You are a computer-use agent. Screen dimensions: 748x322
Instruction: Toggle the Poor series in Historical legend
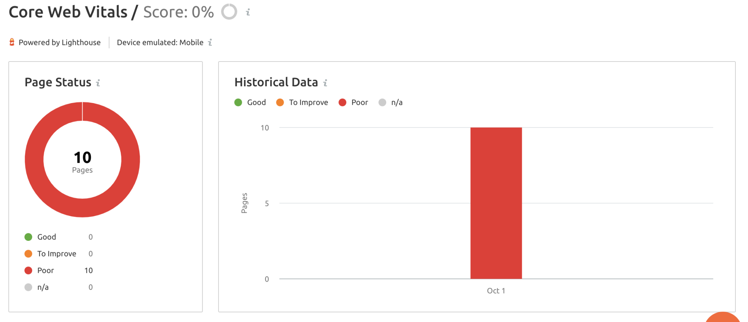tap(353, 102)
